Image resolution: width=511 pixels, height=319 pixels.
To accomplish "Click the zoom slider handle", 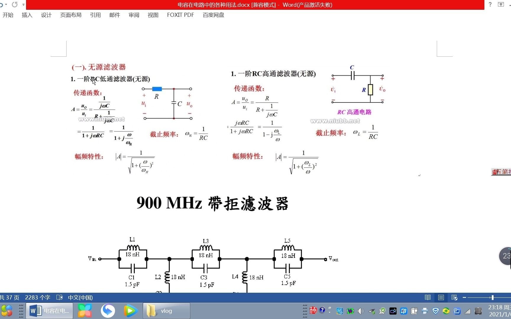I will coord(492,297).
